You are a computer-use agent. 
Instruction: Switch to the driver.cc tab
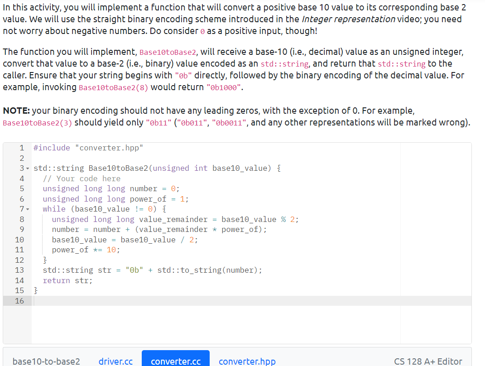point(115,361)
